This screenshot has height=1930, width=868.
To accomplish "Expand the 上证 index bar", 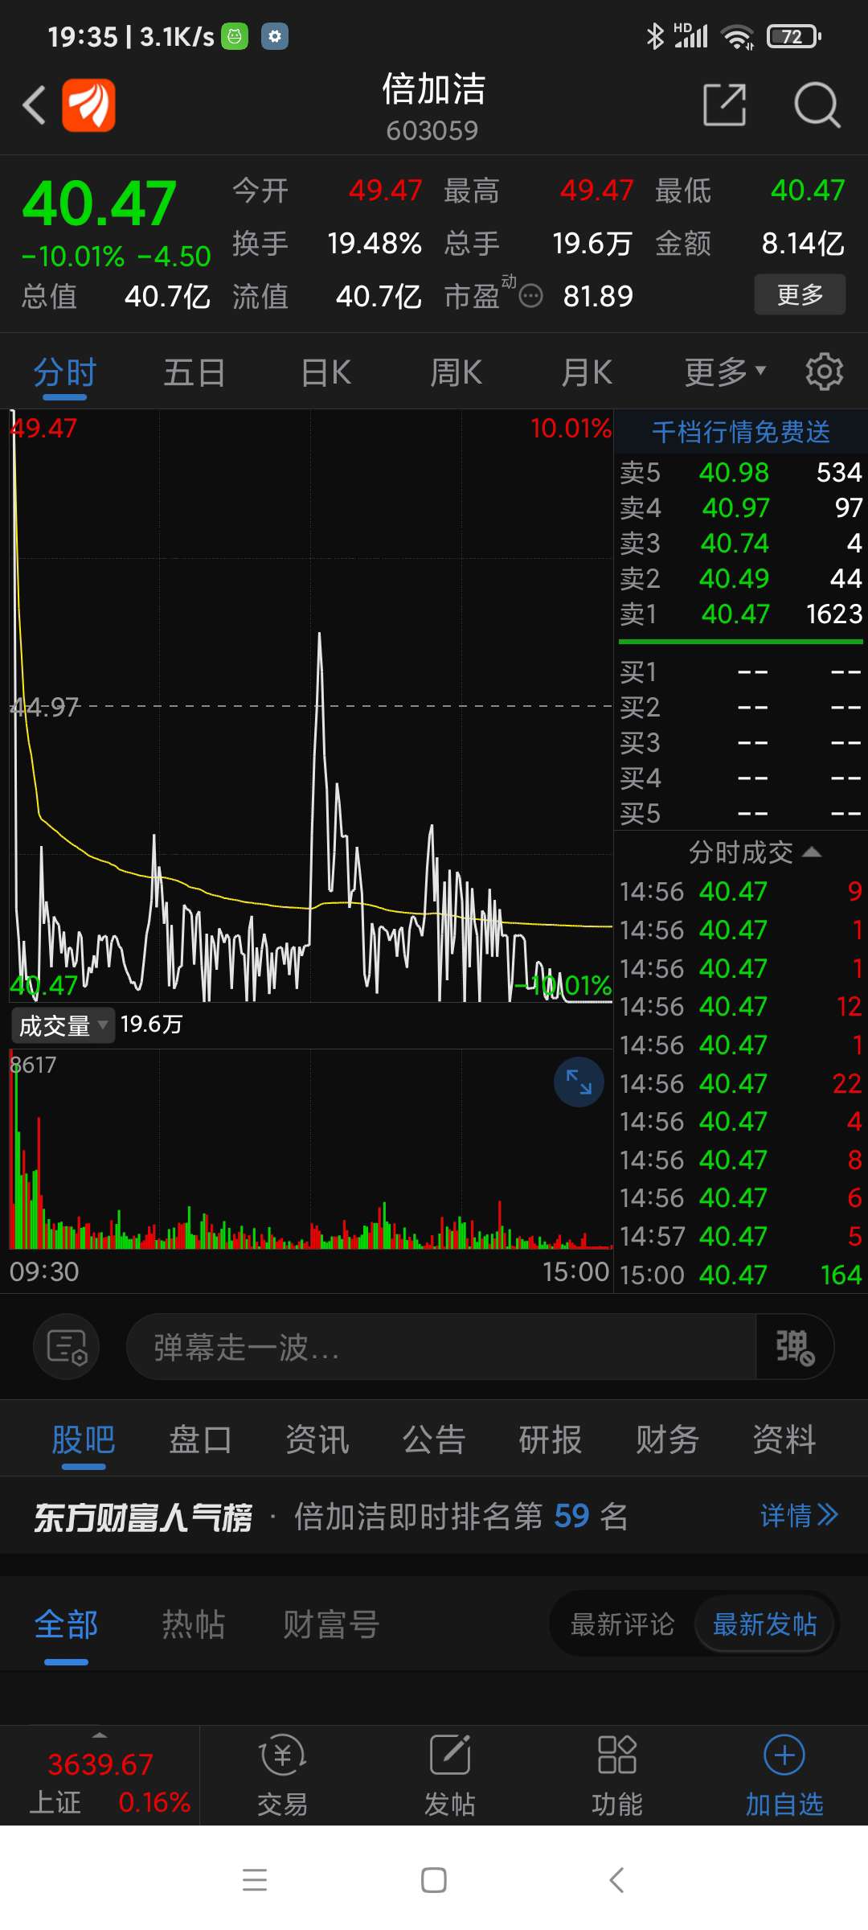I will click(100, 1776).
